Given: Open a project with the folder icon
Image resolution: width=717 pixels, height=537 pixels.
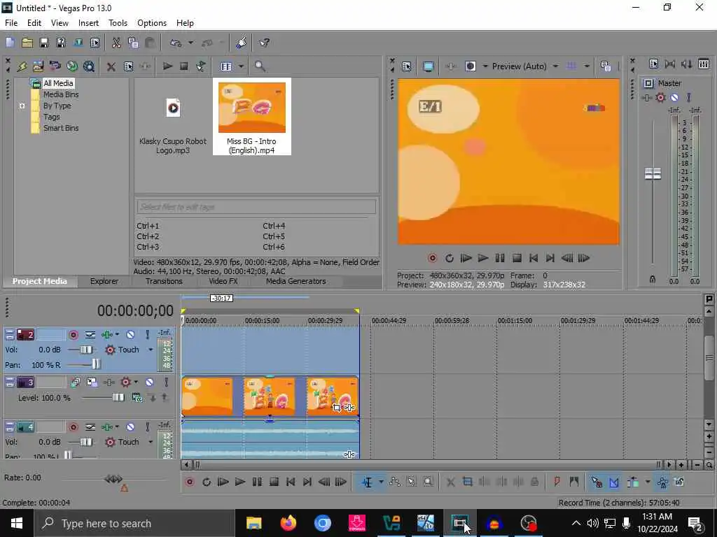Looking at the screenshot, I should pyautogui.click(x=27, y=43).
